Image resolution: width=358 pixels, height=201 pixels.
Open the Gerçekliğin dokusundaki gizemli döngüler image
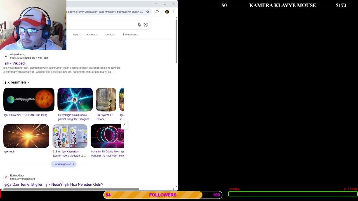(75, 100)
